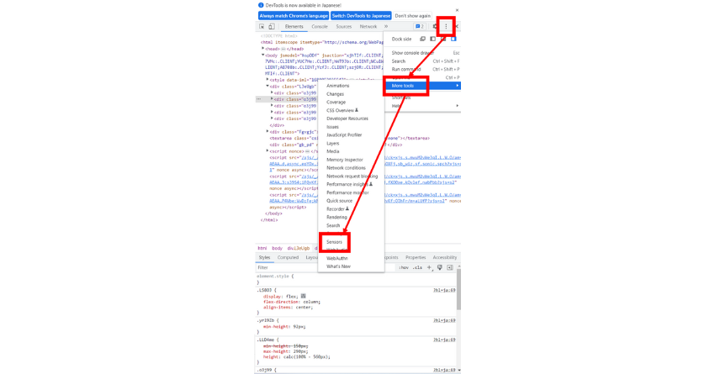Expand the style data-iml node
The width and height of the screenshot is (715, 374).
(267, 80)
